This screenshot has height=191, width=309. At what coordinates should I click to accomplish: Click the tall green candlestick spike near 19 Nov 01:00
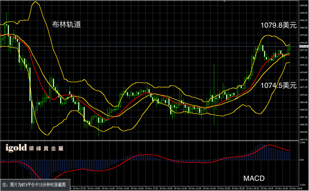(214, 94)
